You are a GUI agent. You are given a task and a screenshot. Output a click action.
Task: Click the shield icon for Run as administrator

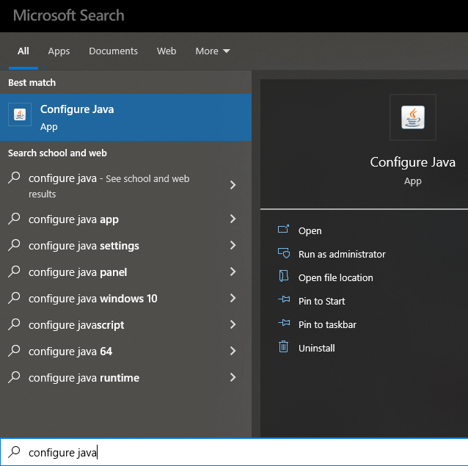click(x=284, y=253)
